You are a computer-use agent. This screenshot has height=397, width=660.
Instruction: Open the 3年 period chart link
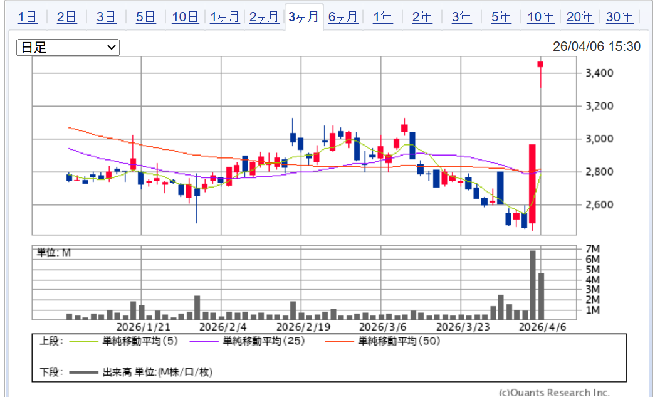coord(462,18)
